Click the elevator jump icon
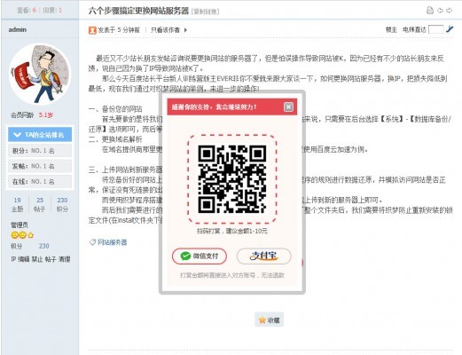This screenshot has width=462, height=355. (450, 29)
